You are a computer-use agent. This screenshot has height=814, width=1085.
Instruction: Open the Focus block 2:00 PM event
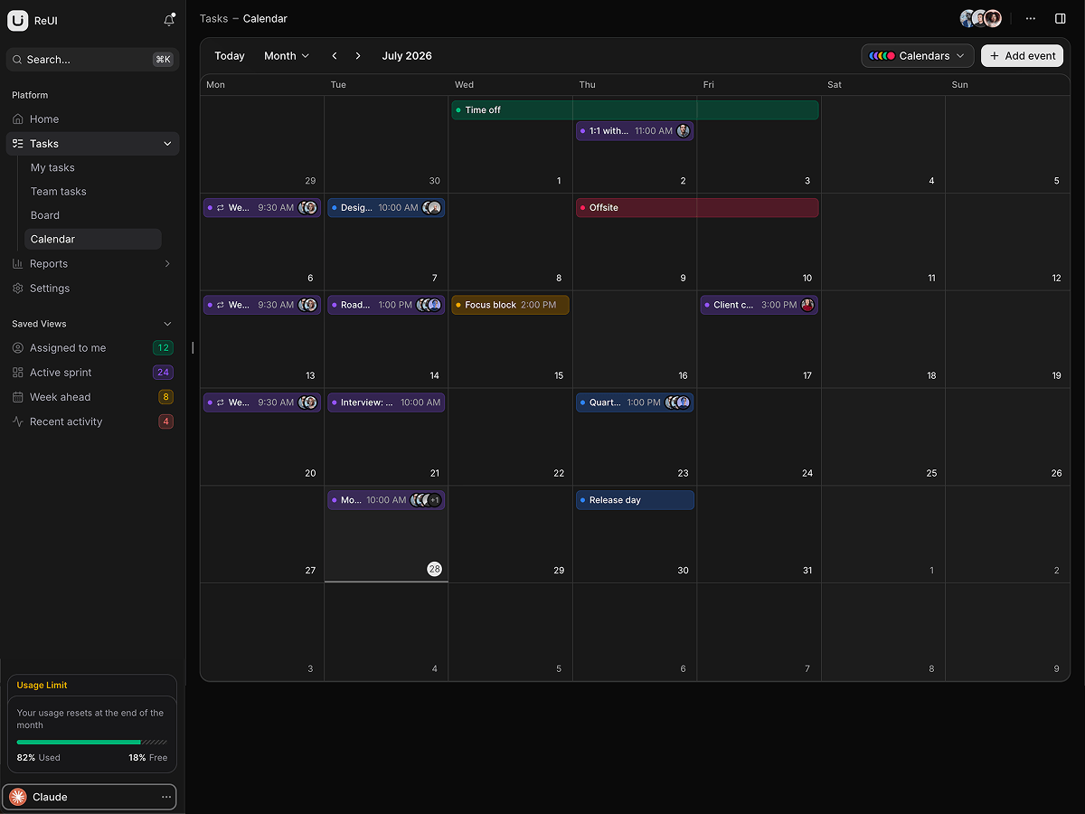[x=511, y=305]
